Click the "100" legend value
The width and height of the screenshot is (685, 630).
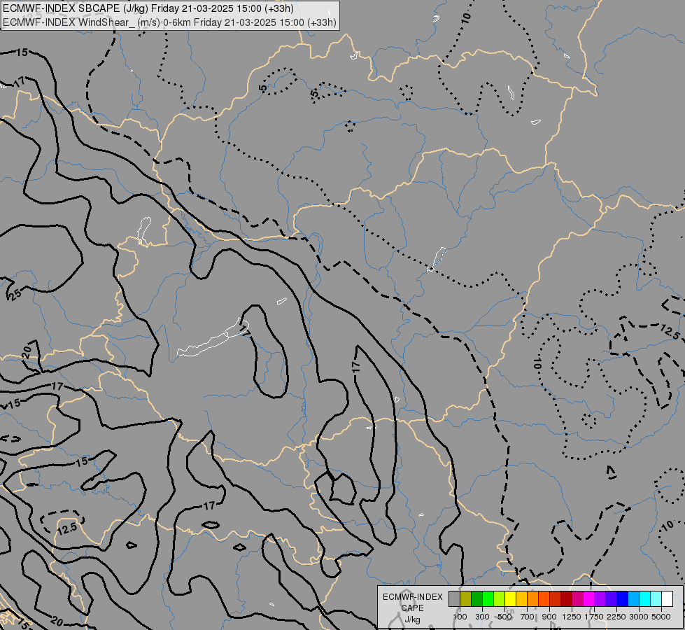[x=460, y=617]
